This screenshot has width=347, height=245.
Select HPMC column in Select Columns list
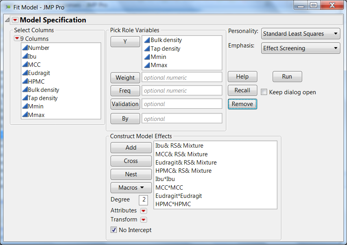point(61,82)
